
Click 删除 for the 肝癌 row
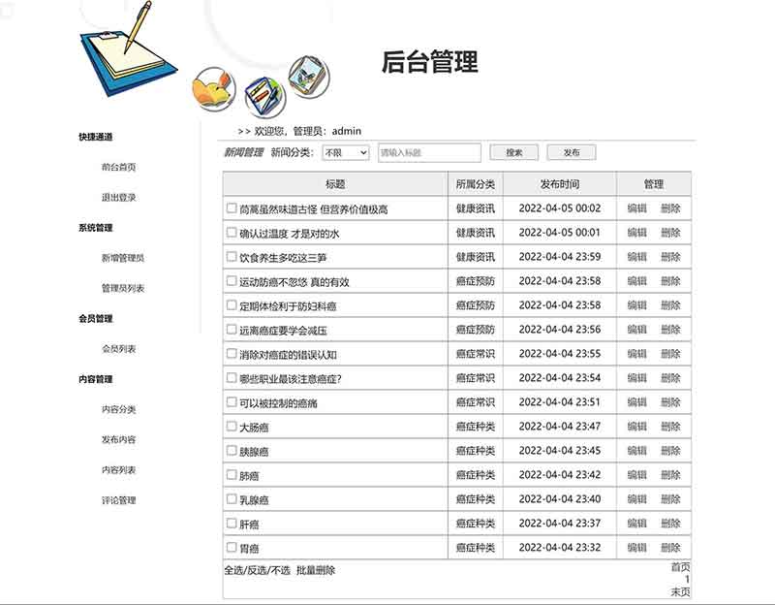point(670,524)
